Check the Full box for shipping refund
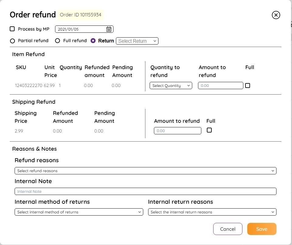Screen dimensions: 292x245 tap(209, 130)
